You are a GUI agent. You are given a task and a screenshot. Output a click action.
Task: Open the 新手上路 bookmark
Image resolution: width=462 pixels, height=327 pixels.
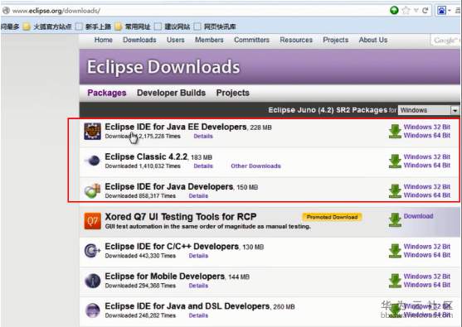click(94, 26)
